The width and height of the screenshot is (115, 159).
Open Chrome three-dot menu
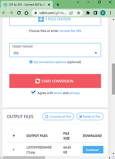click(110, 13)
